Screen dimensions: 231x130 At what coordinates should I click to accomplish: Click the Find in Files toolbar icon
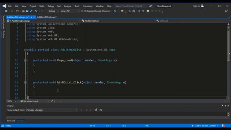(122, 11)
